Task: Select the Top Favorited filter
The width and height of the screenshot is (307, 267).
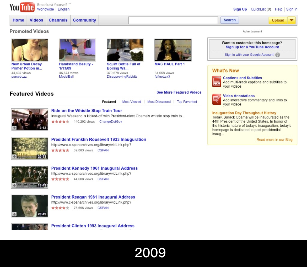Action: (187, 102)
